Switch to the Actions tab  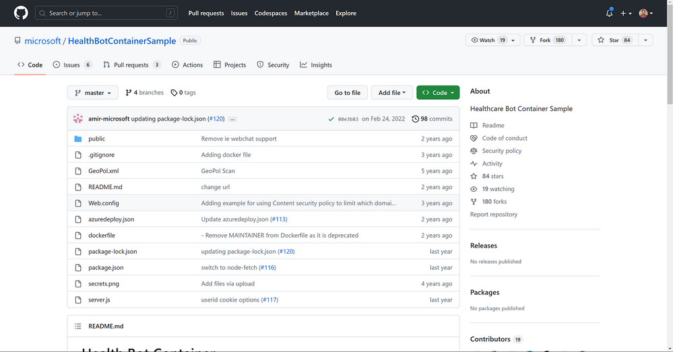point(187,65)
